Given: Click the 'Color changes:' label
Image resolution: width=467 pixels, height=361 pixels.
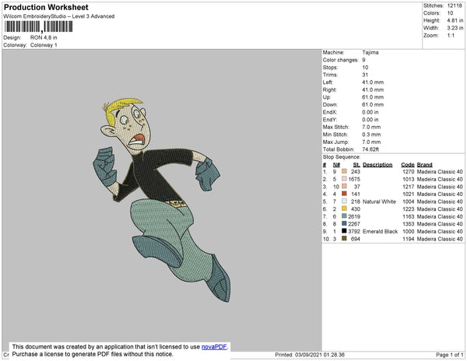Looking at the screenshot, I should (x=341, y=60).
